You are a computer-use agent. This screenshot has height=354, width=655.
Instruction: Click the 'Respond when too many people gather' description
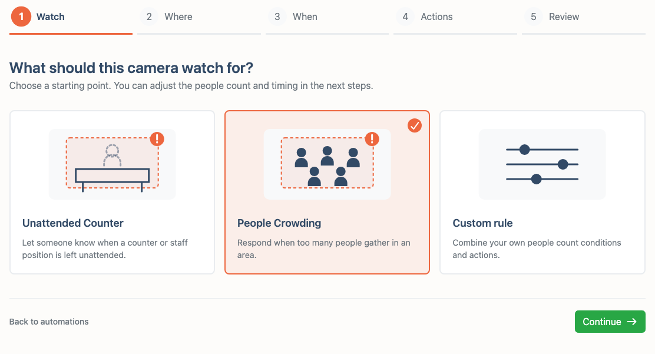point(324,249)
